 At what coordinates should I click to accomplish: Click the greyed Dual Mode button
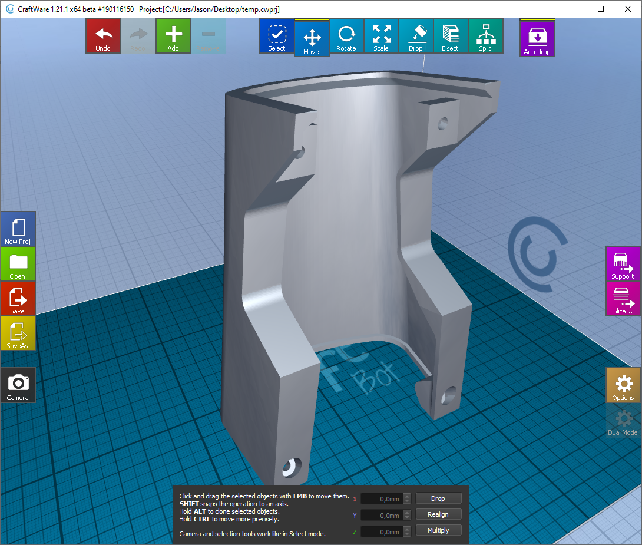pyautogui.click(x=623, y=420)
